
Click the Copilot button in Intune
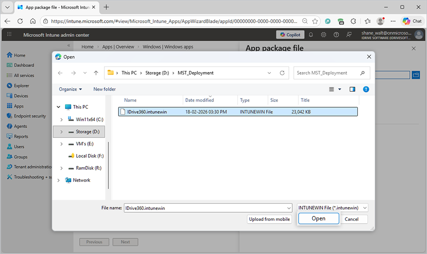coord(290,35)
